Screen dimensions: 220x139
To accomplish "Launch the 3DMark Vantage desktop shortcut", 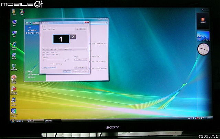I will click(x=14, y=79).
